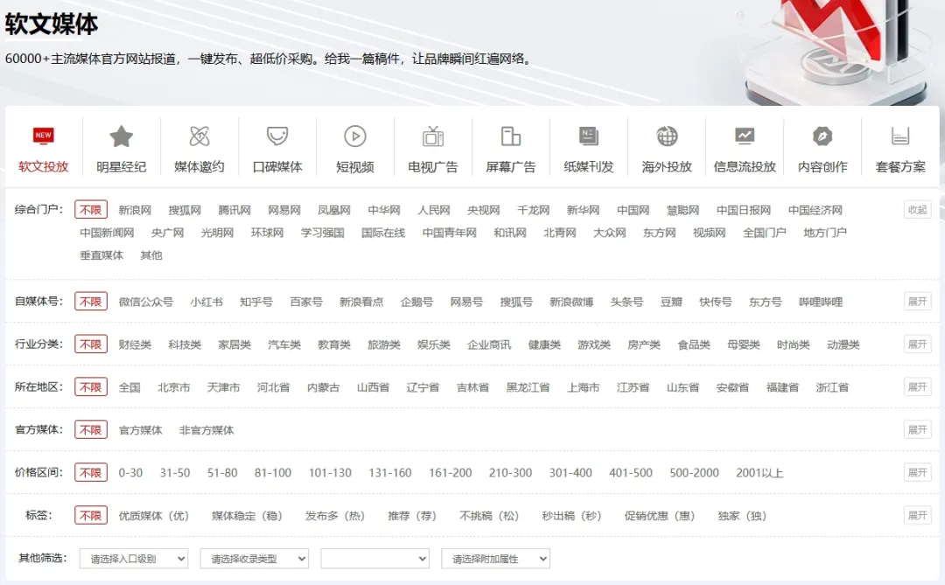This screenshot has width=945, height=585.
Task: Collapse the 综合门户 row with 收起
Action: pos(917,210)
